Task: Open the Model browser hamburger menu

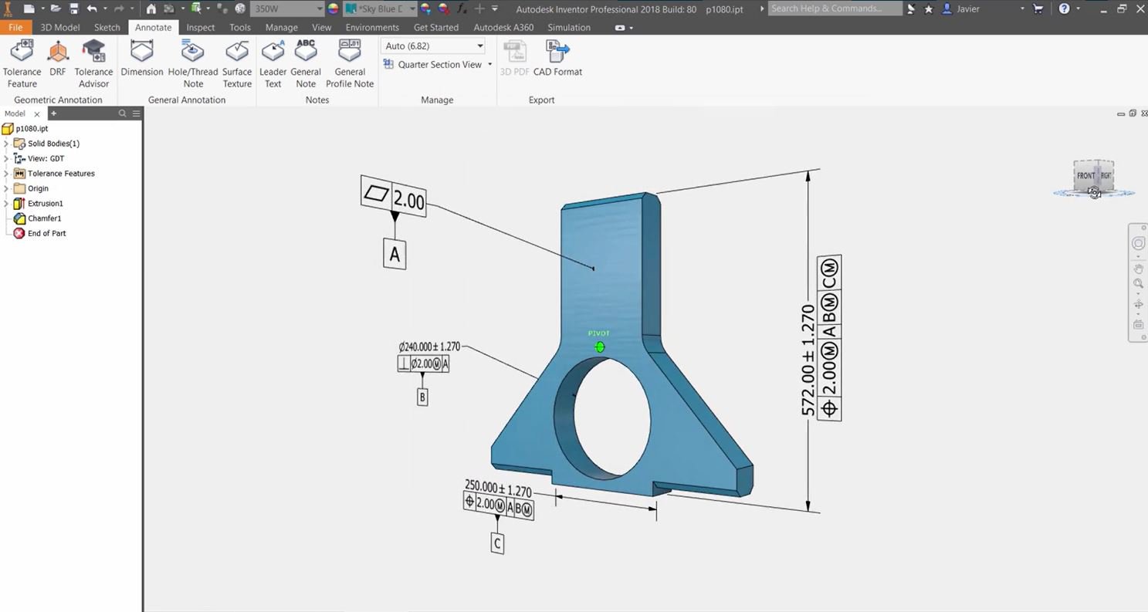Action: [136, 113]
